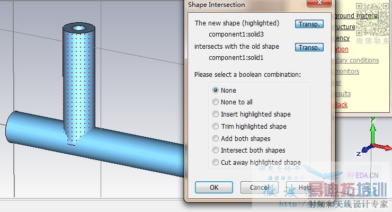Click Transp. button for old shape solid1
This screenshot has height=212, width=392.
pos(309,48)
